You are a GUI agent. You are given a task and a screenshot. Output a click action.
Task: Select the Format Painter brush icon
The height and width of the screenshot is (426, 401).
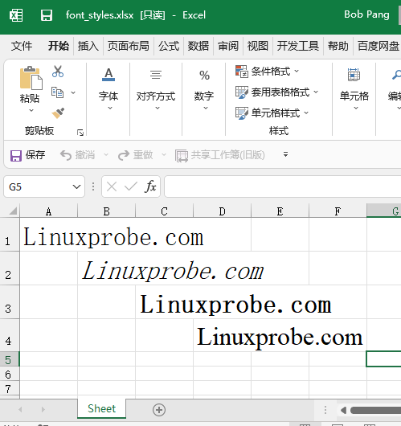click(58, 113)
